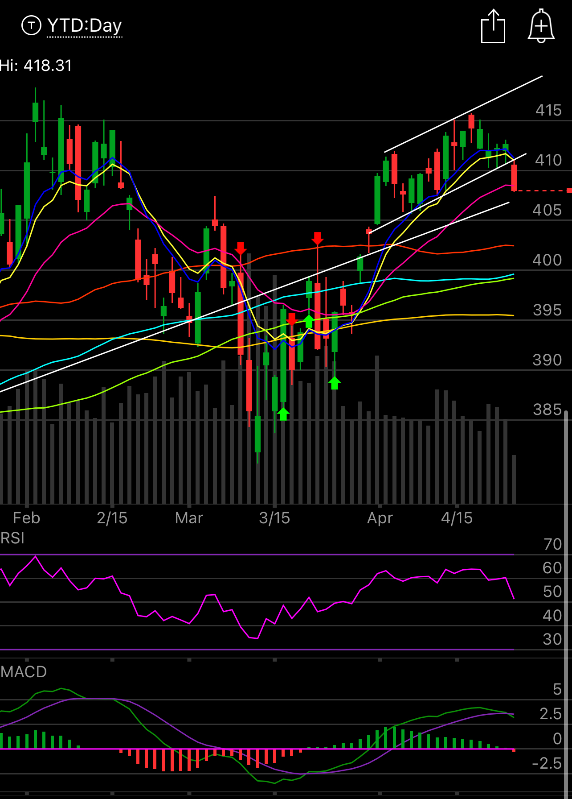Select the Apr date axis label

pyautogui.click(x=380, y=518)
